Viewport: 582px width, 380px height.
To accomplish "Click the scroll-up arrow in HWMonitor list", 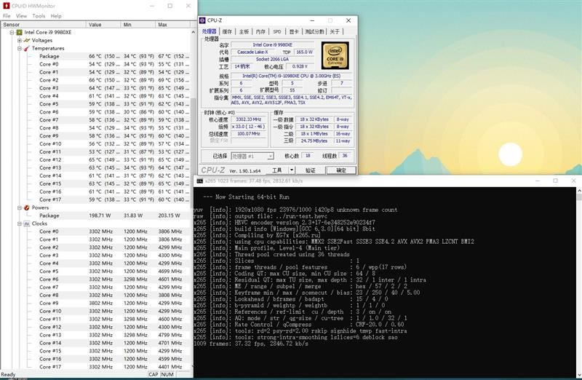I will [193, 32].
